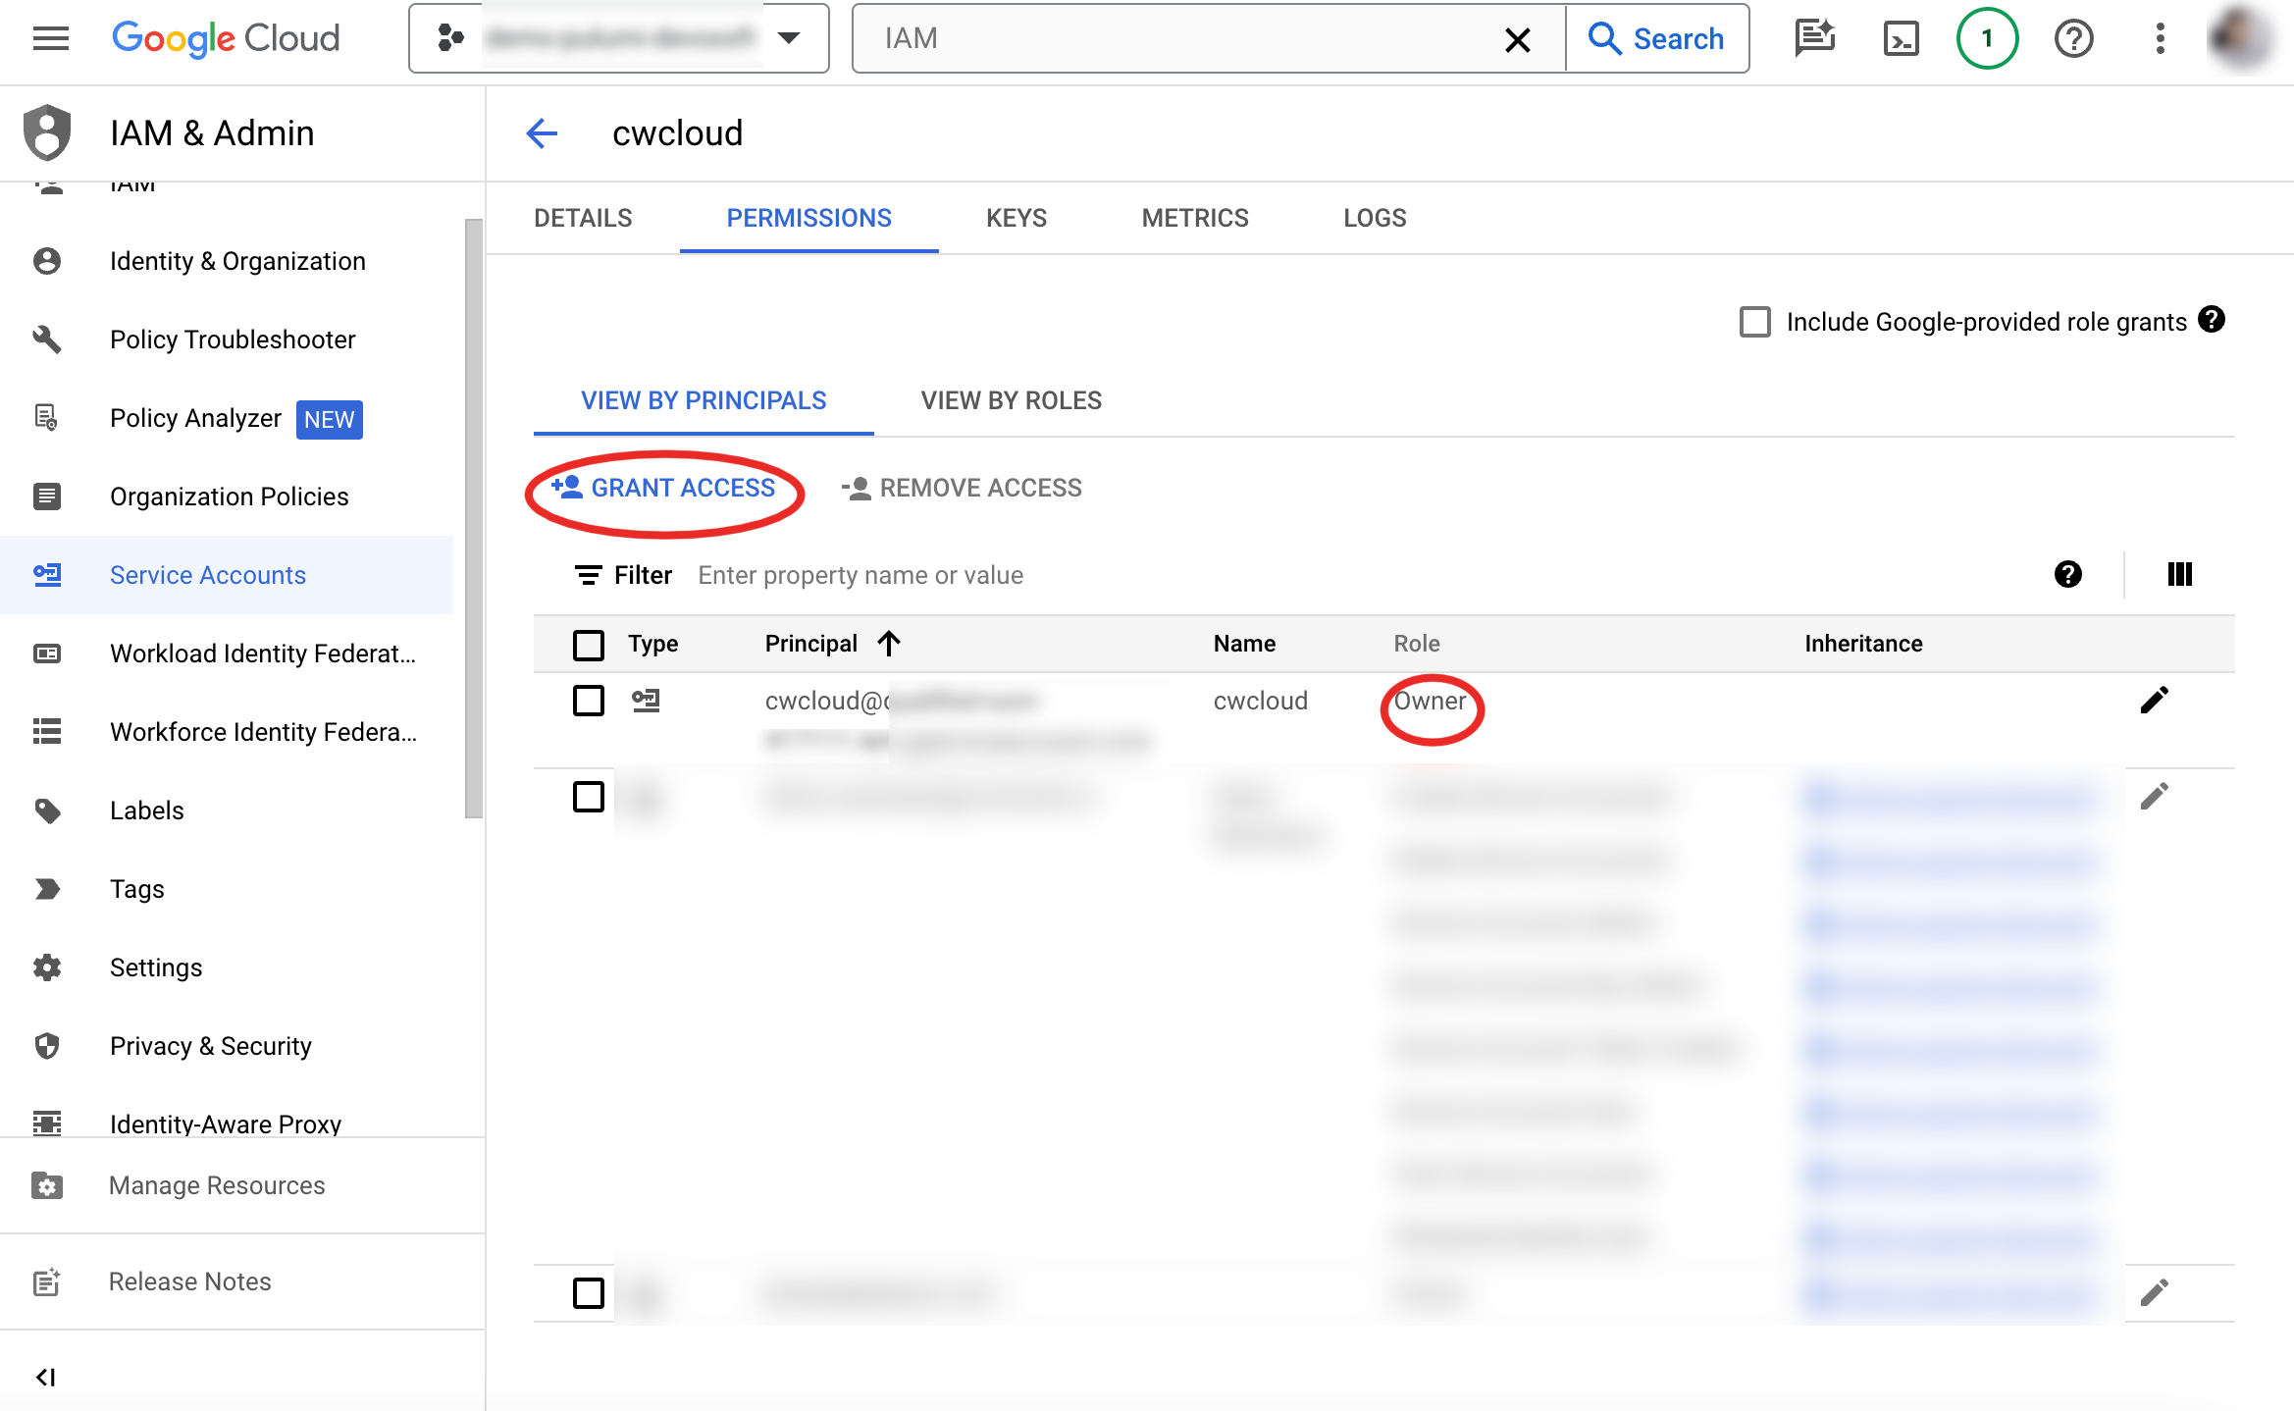
Task: Click the Filter icon
Action: coord(588,575)
